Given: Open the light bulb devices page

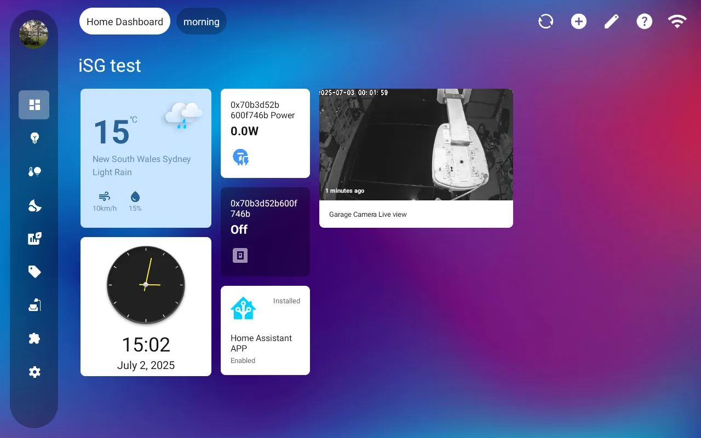Looking at the screenshot, I should pyautogui.click(x=35, y=138).
